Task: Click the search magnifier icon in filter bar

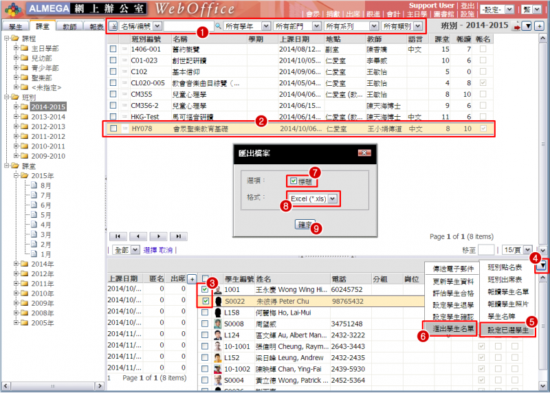Action: 218,26
